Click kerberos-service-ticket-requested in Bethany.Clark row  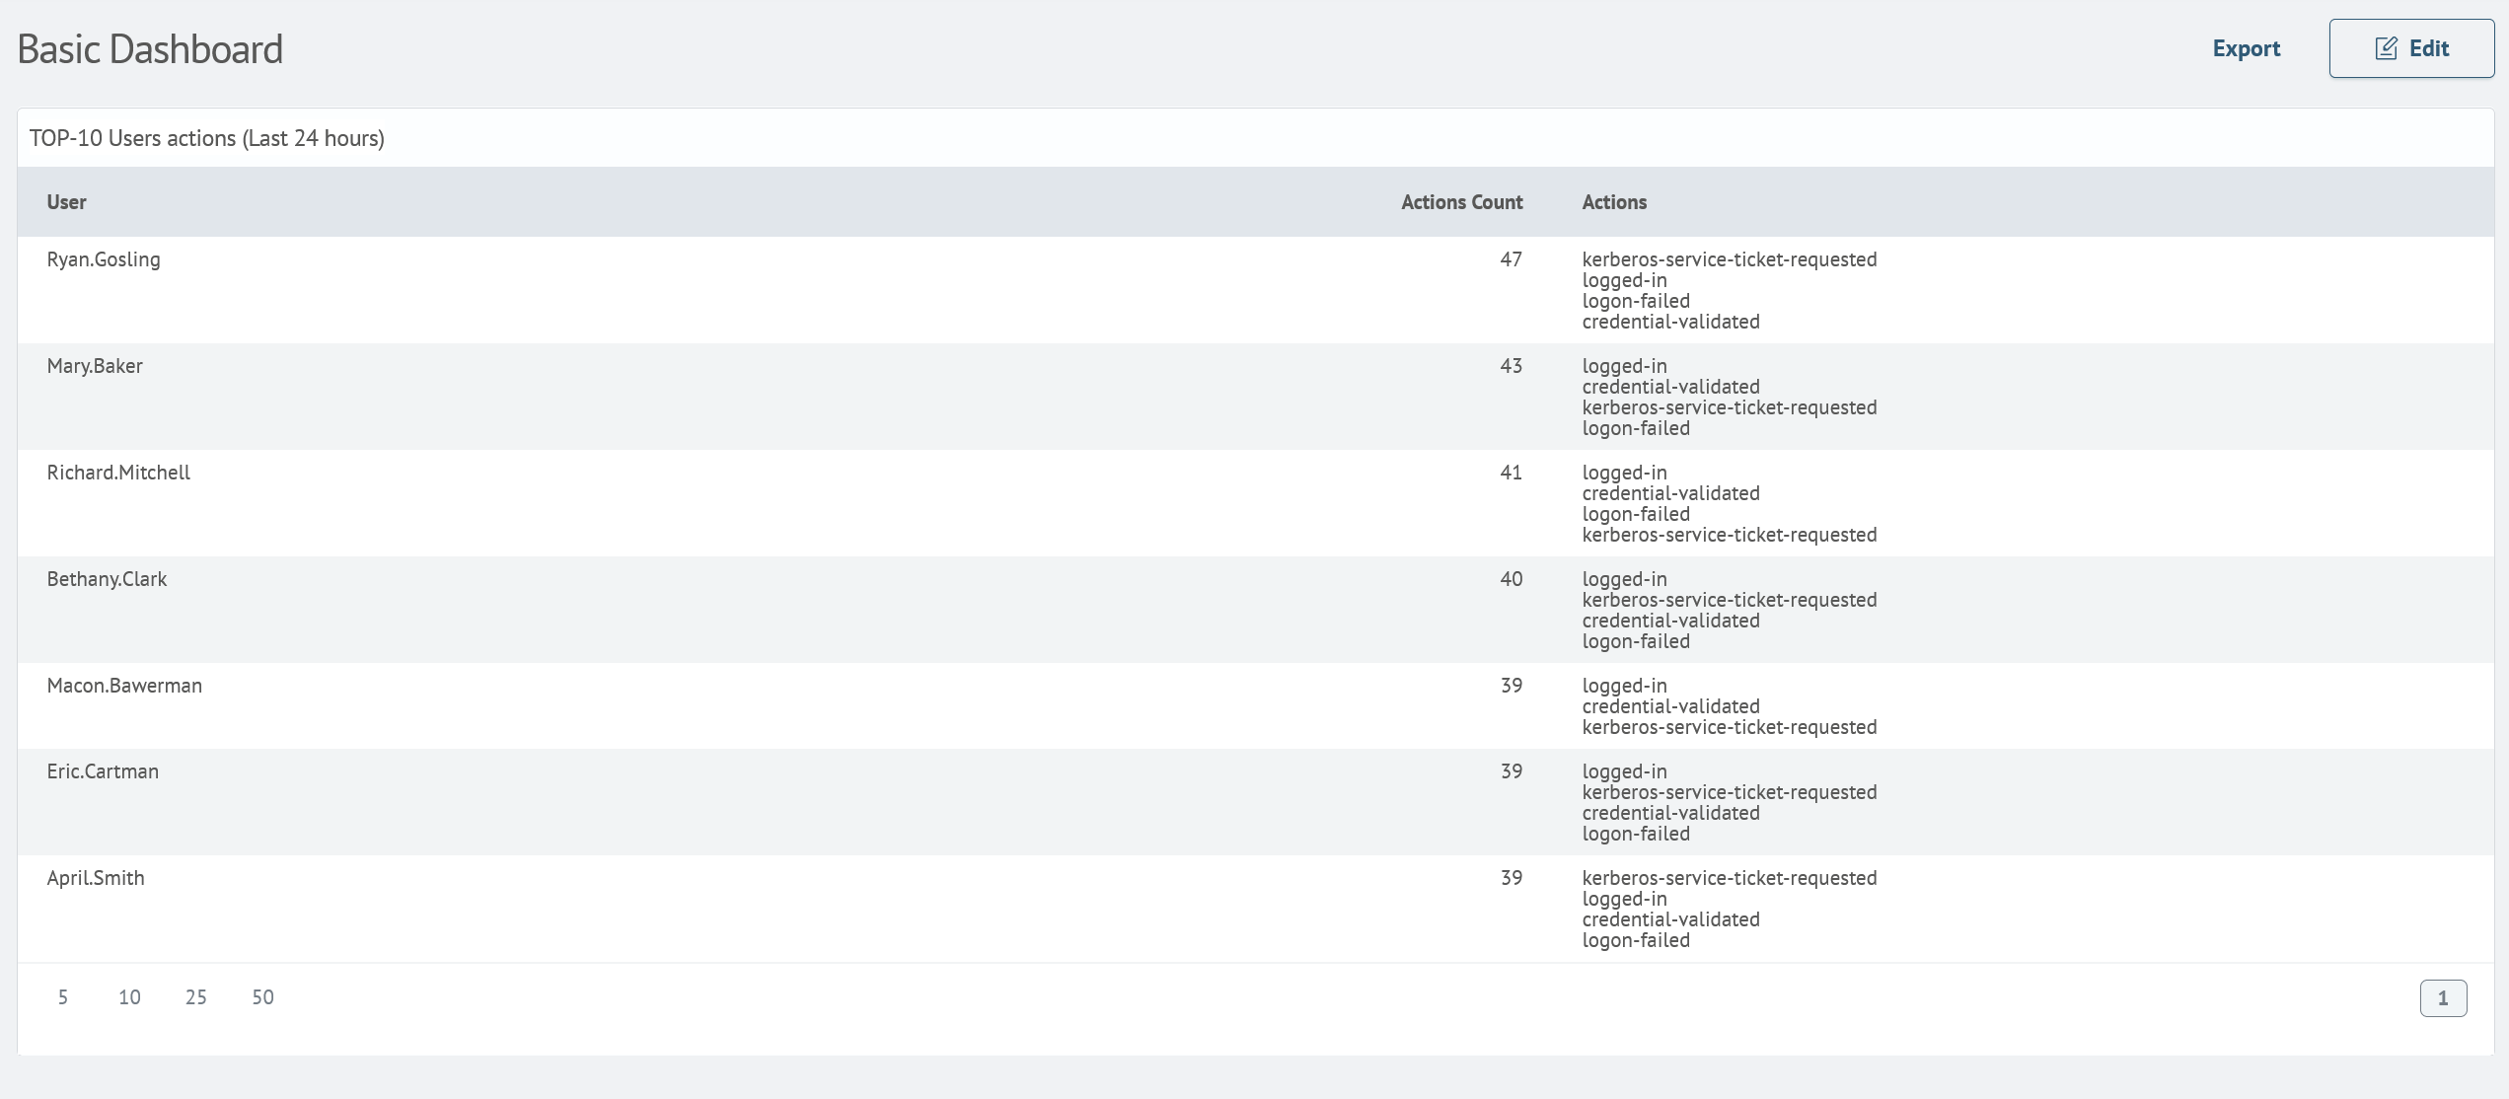[x=1730, y=600]
